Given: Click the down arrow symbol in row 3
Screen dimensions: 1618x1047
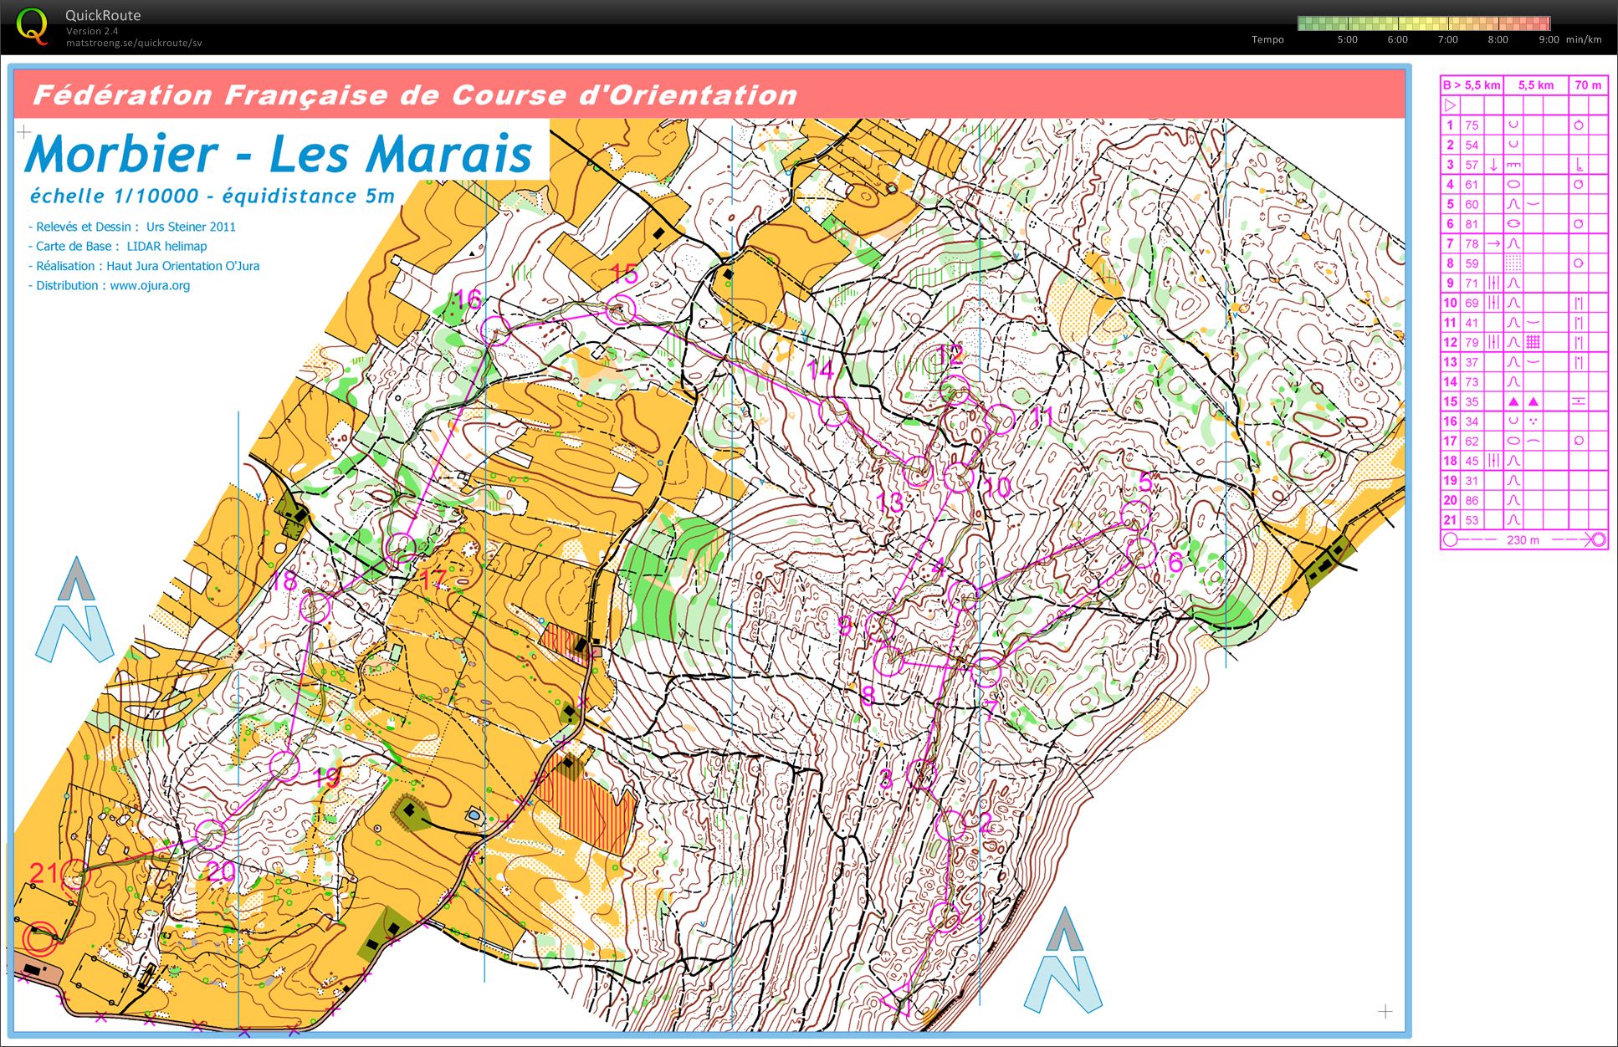Looking at the screenshot, I should coord(1493,165).
